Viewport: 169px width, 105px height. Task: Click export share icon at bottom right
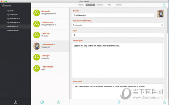tap(164, 102)
